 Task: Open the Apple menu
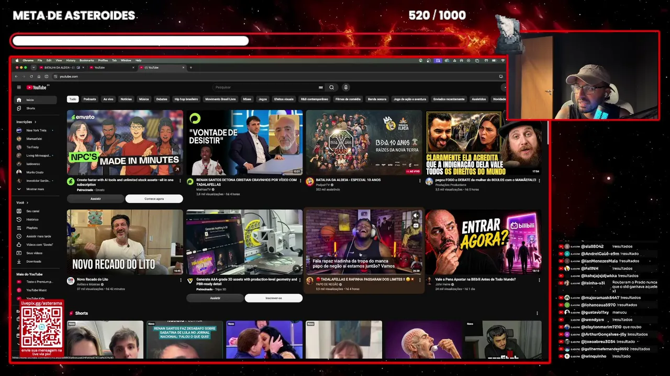pyautogui.click(x=17, y=60)
